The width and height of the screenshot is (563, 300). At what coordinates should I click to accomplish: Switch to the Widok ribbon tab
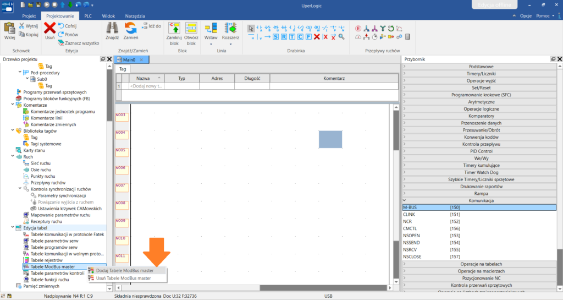pyautogui.click(x=108, y=16)
